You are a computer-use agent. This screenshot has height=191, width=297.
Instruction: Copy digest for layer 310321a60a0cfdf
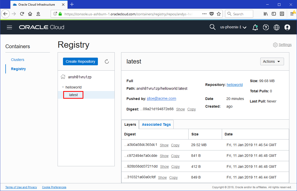point(173,177)
